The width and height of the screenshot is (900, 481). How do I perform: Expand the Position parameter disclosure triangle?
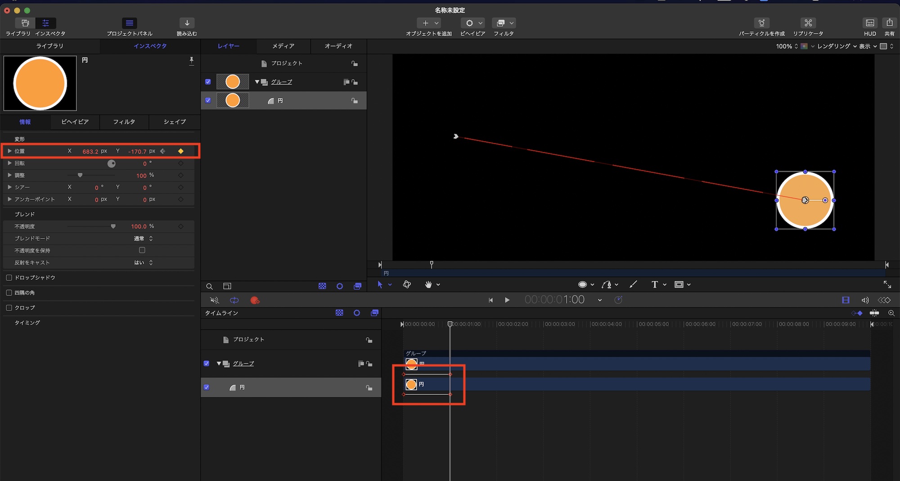(x=9, y=151)
